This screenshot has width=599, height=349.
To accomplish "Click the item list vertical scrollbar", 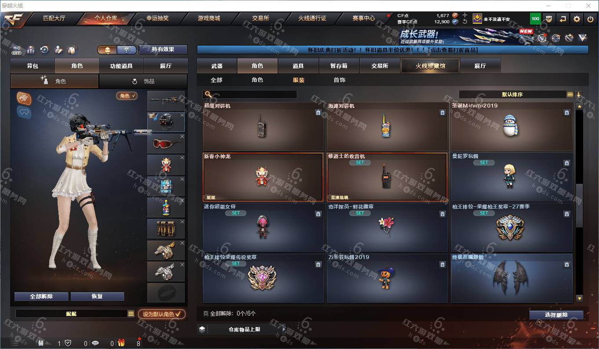I will pos(579,203).
